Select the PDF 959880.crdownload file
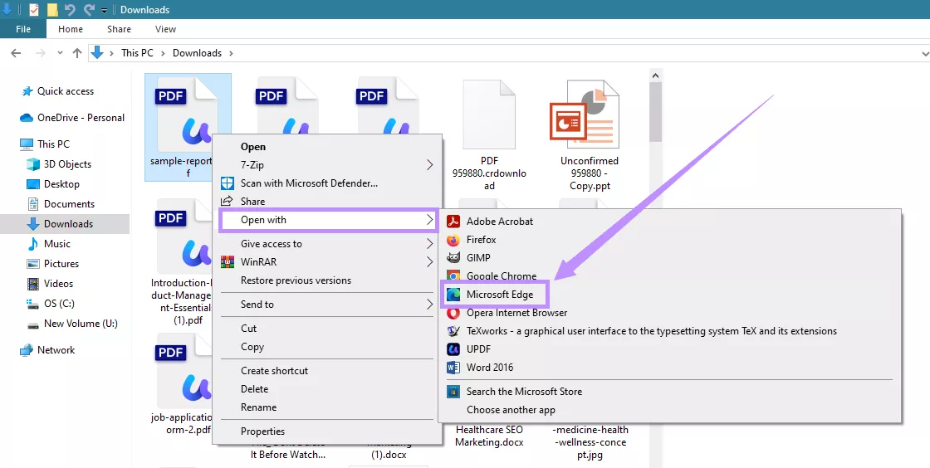Viewport: 930px width, 468px height. [489, 135]
